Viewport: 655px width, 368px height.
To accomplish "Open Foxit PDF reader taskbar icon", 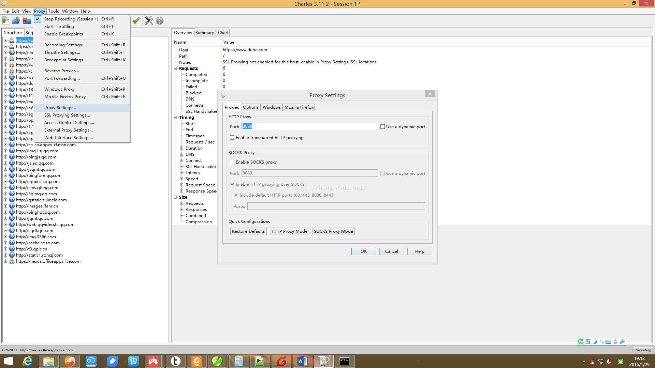I will 197,361.
